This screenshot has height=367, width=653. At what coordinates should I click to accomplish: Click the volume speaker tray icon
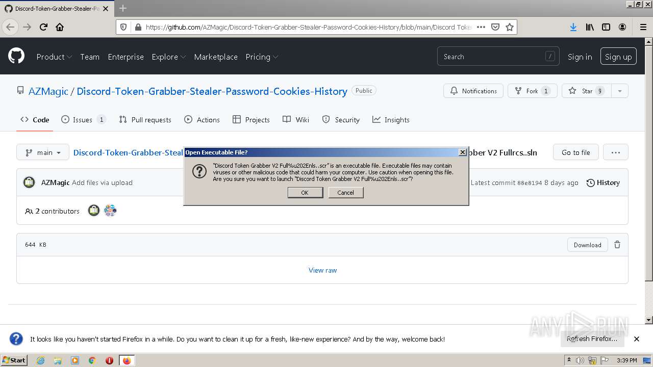click(580, 360)
